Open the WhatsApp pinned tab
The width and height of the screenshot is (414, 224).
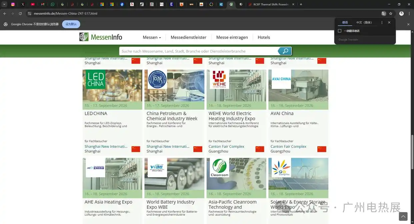53,4
